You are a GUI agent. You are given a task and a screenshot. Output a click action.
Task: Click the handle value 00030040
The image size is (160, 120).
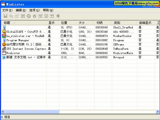pos(102,27)
